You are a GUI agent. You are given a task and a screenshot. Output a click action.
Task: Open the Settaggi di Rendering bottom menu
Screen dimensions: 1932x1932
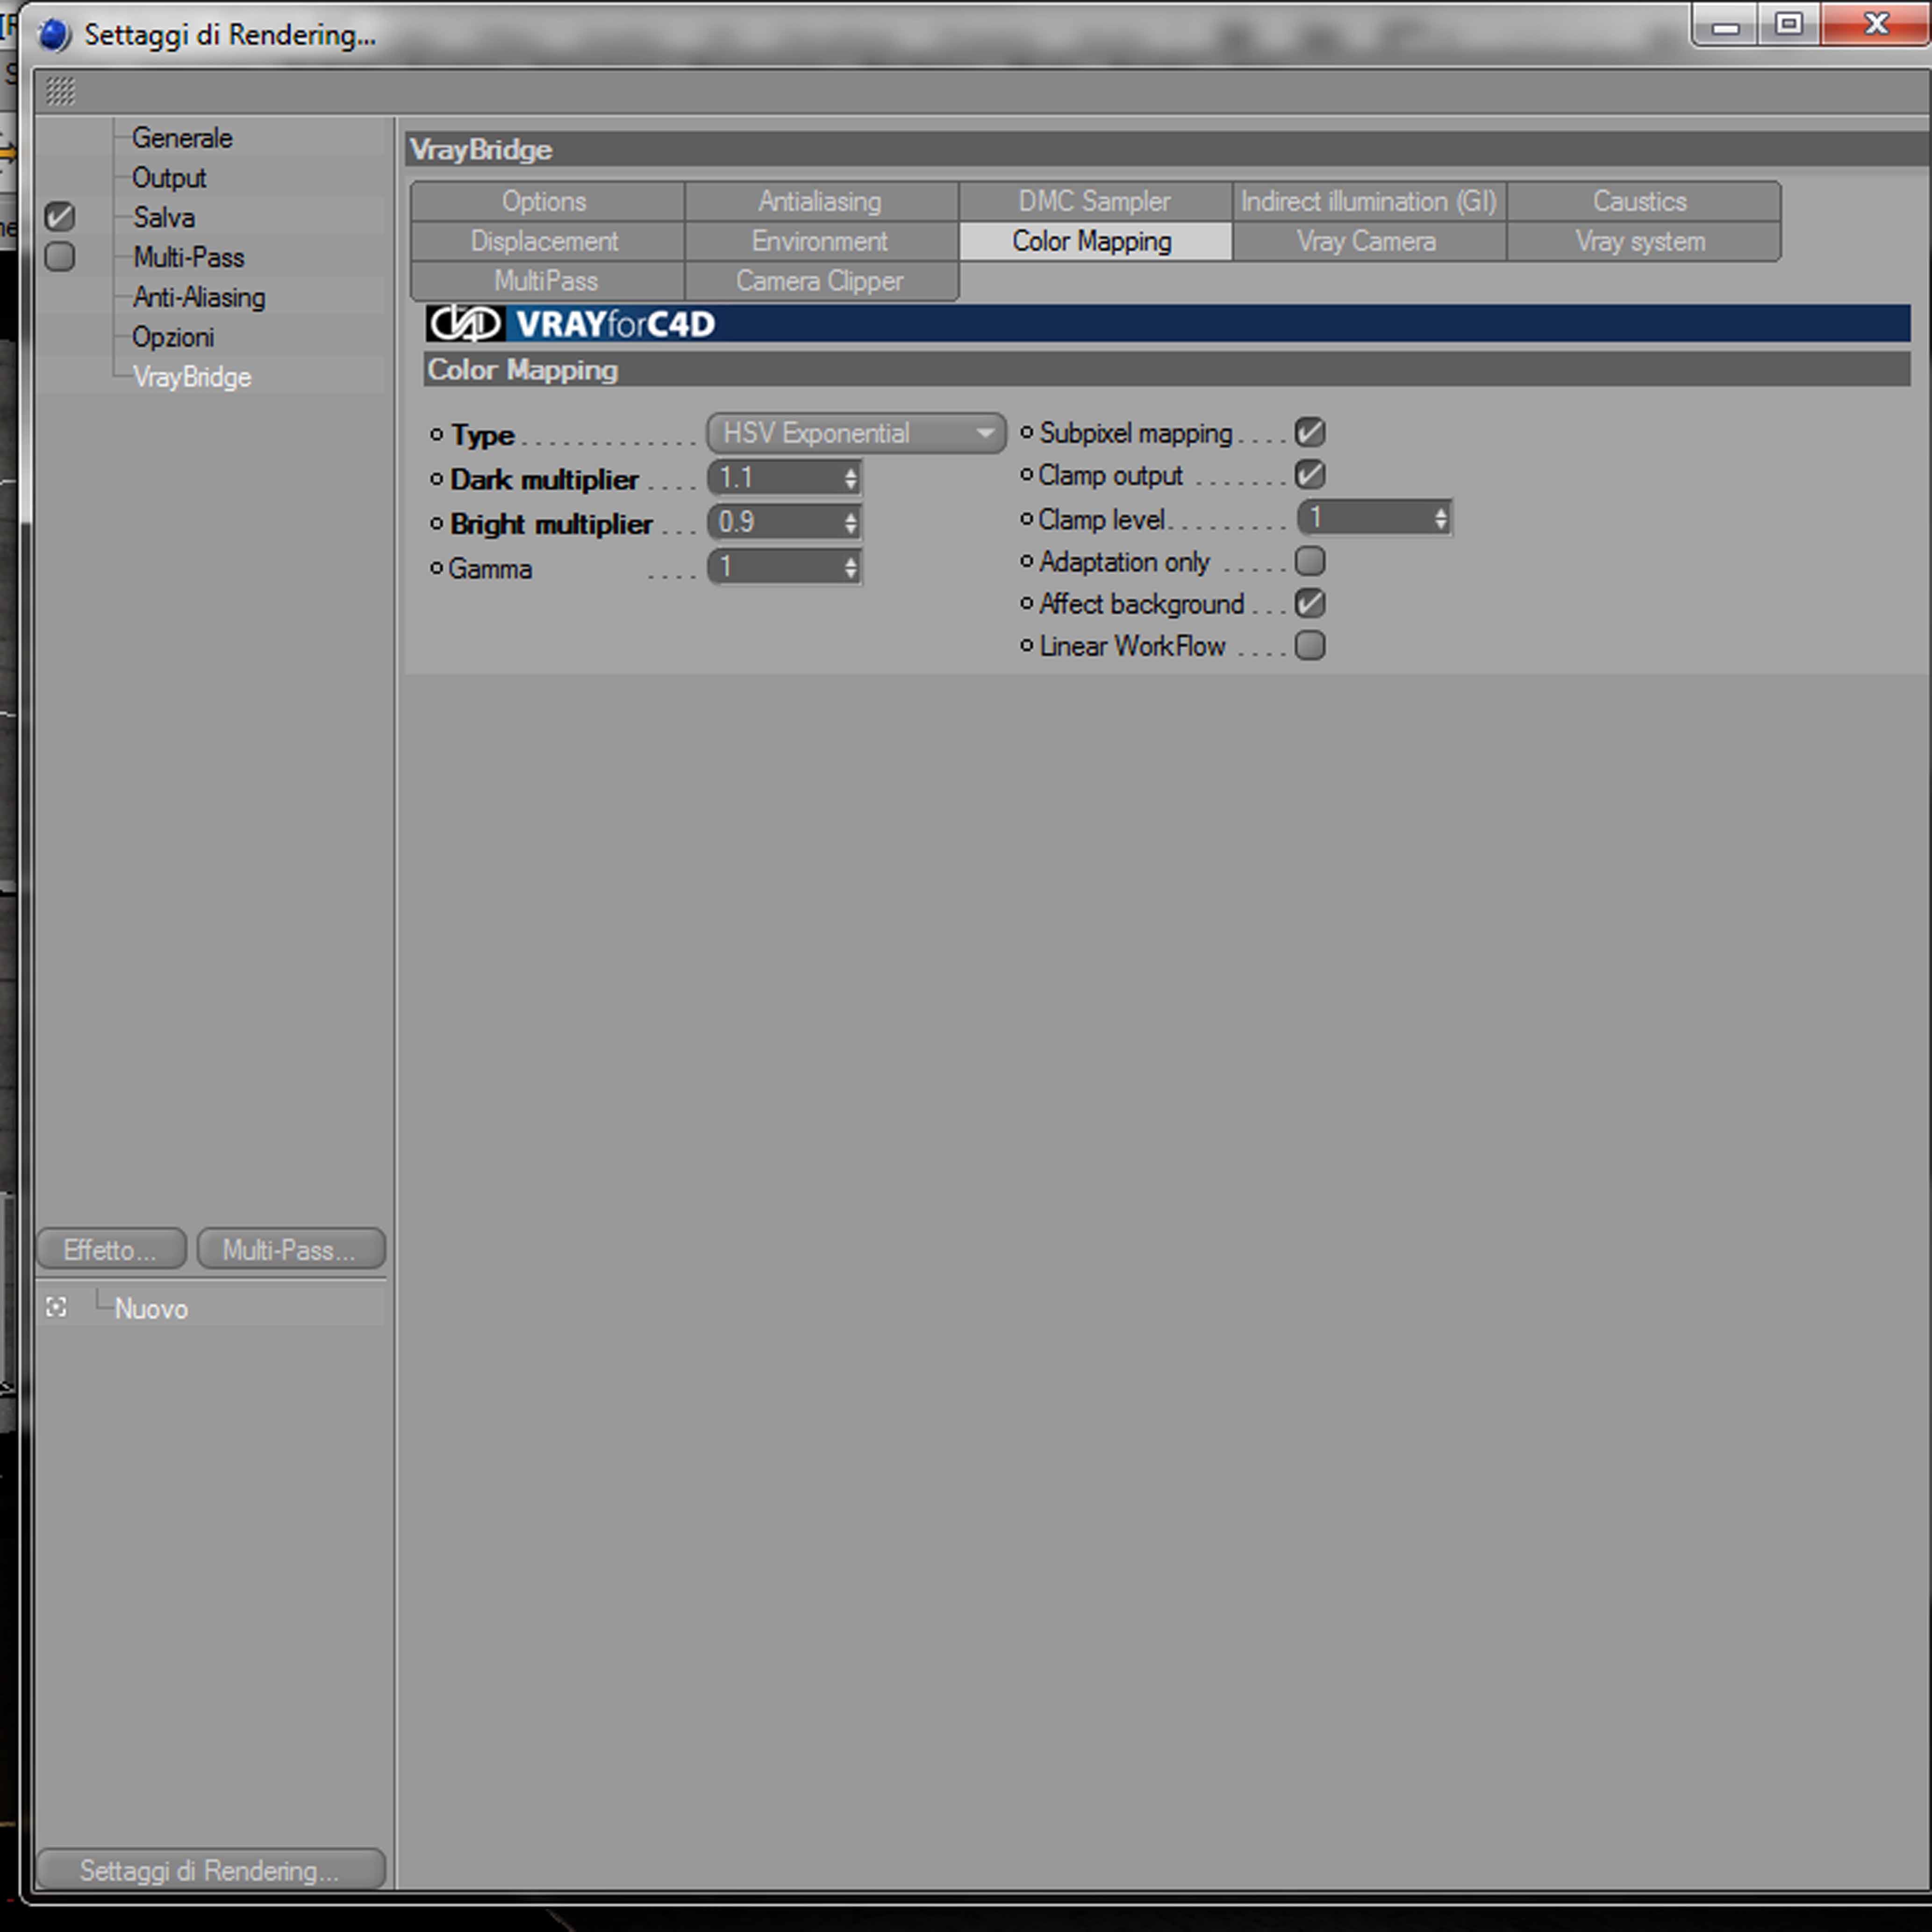(210, 1870)
